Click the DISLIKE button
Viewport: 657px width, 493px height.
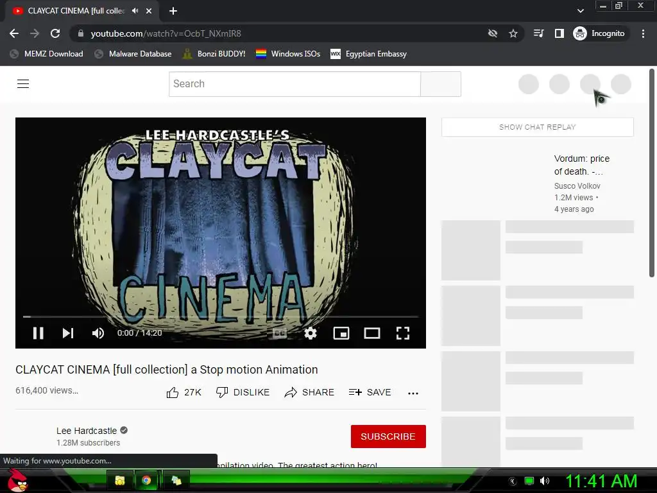(x=243, y=392)
